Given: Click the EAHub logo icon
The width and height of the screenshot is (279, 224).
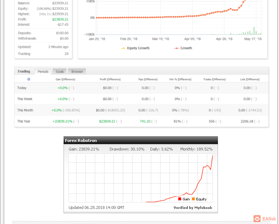Looking at the screenshot, I should (x=257, y=219).
